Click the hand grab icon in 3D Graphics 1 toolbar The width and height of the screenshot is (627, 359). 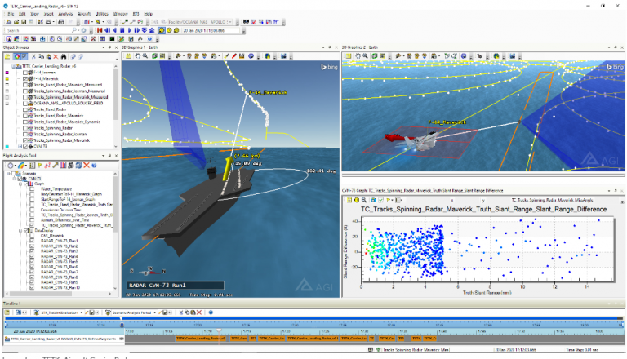point(137,56)
